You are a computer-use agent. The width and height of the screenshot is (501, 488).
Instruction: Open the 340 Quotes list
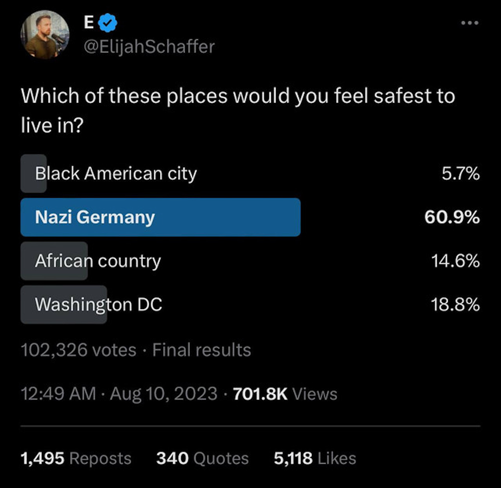(x=202, y=458)
